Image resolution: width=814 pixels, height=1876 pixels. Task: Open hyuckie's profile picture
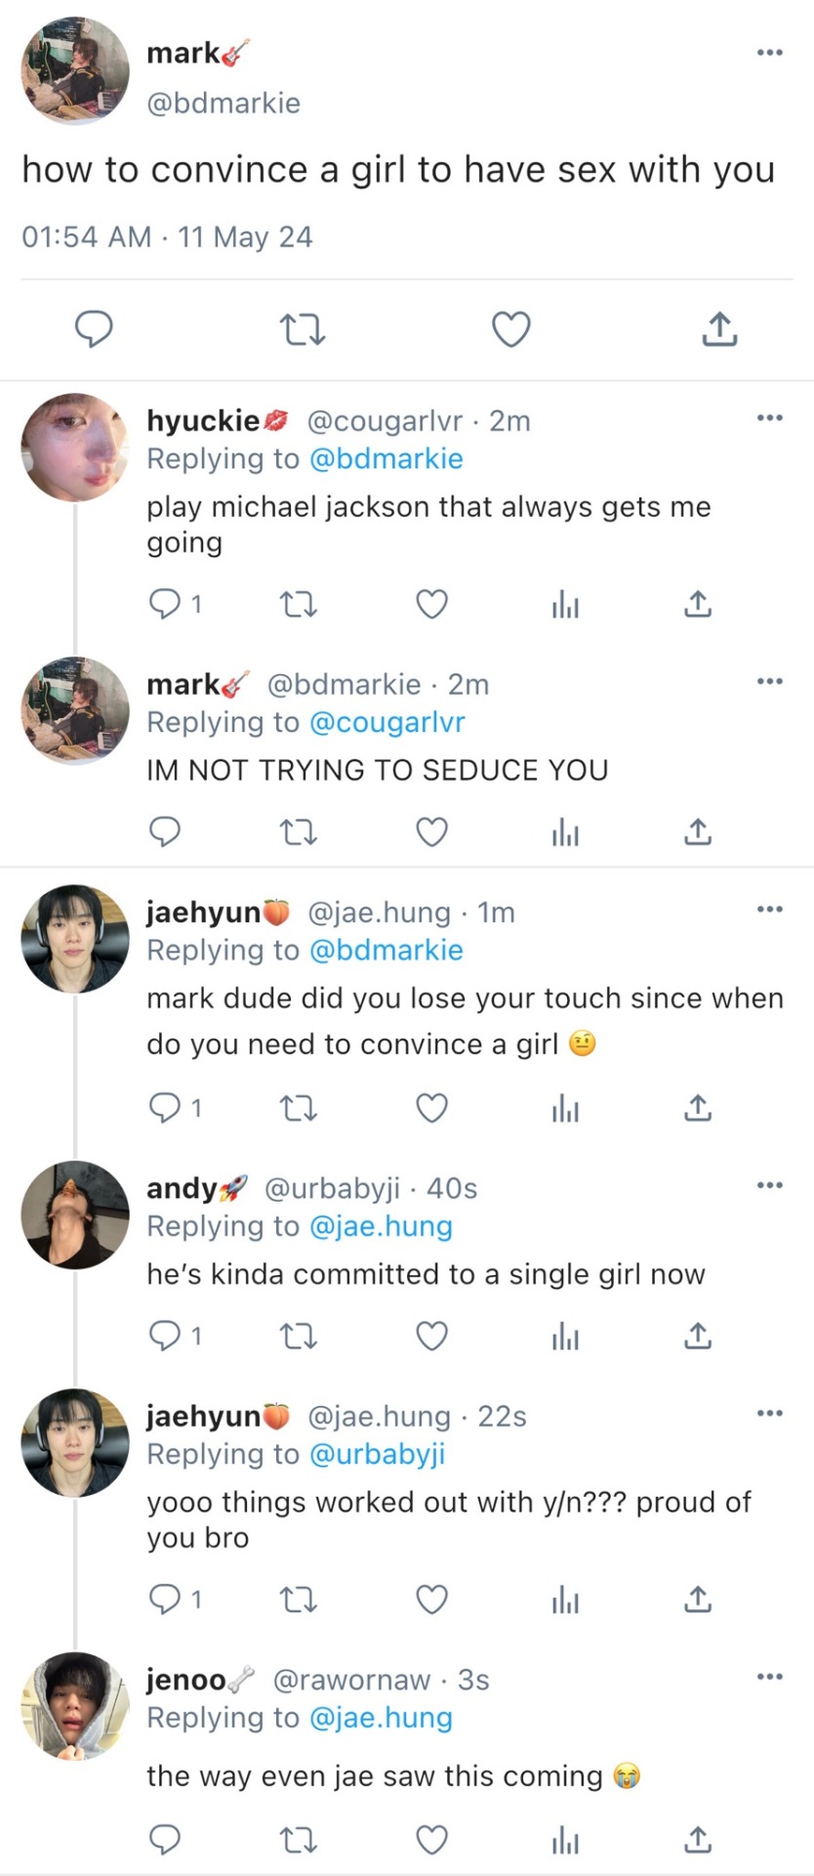tap(75, 448)
